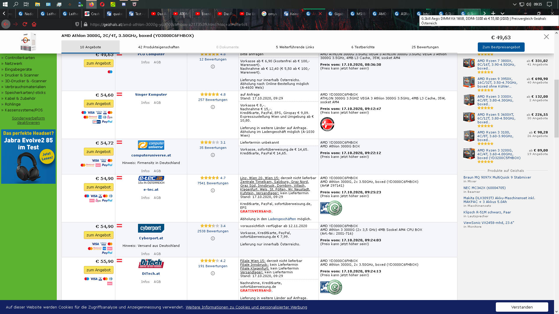The height and width of the screenshot is (314, 559).
Task: Click the Zum Bestpreisangebot button
Action: point(501,47)
